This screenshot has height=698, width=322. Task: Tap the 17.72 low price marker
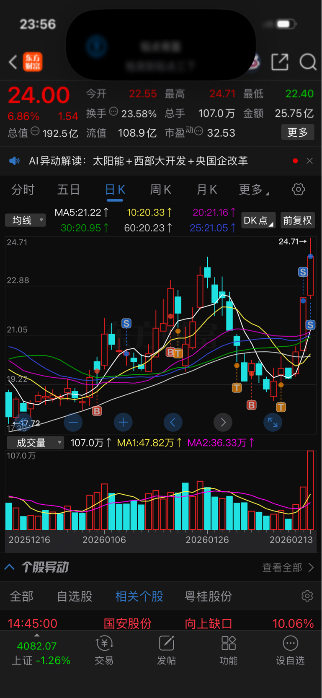[x=26, y=423]
